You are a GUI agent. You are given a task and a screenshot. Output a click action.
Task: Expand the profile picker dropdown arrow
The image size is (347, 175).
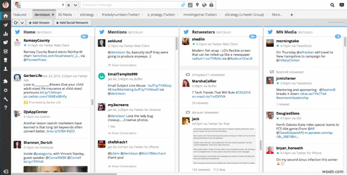pos(75,5)
